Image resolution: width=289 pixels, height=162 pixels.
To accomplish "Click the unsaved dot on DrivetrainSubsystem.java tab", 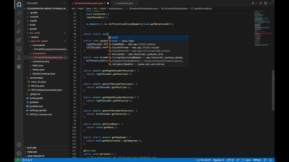I will coord(108,3).
